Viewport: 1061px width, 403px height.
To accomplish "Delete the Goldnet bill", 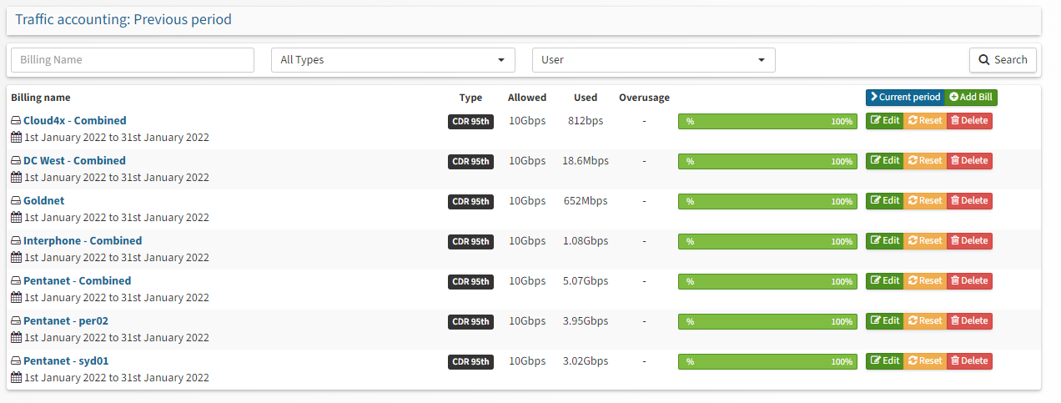I will pos(969,201).
